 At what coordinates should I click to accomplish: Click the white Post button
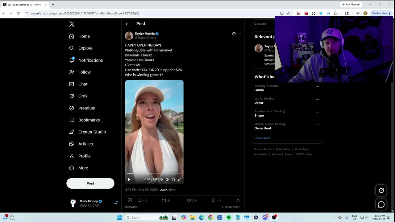click(90, 183)
